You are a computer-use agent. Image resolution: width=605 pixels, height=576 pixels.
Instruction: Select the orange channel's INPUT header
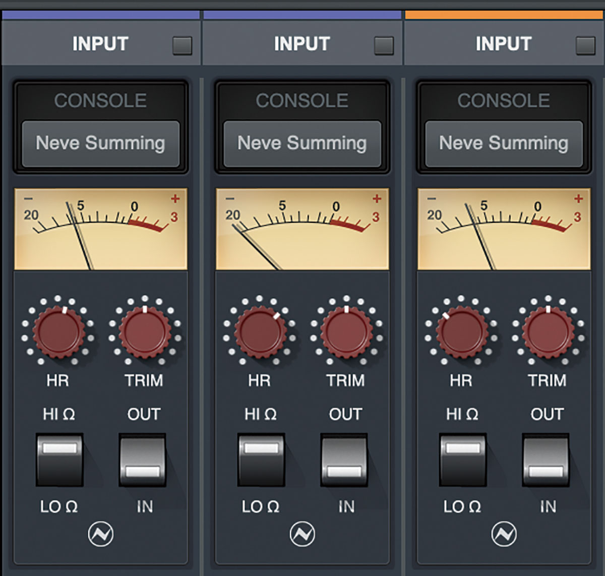pyautogui.click(x=504, y=44)
